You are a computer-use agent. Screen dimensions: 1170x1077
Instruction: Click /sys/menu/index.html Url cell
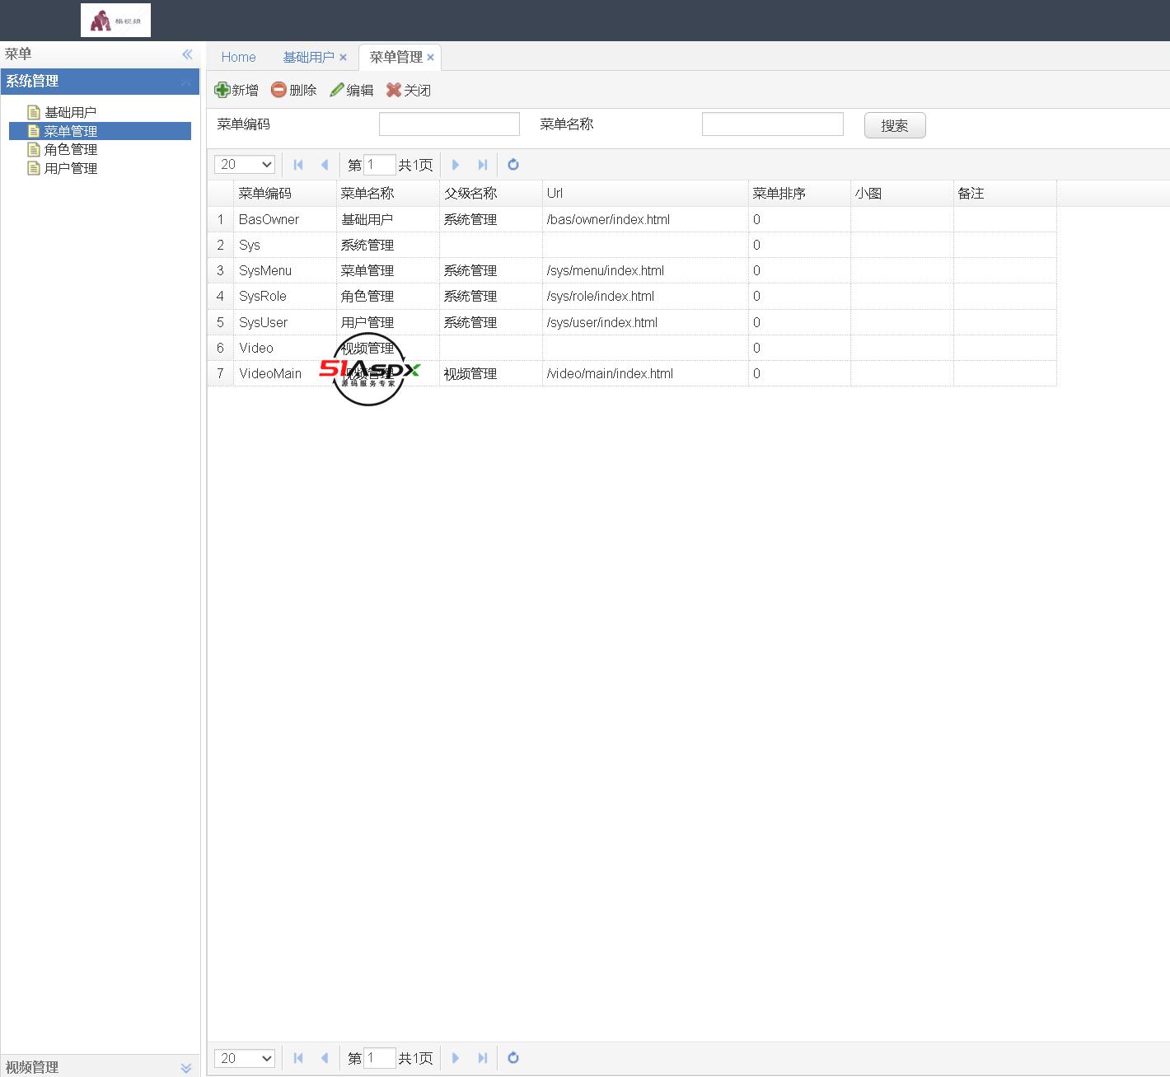pos(645,270)
